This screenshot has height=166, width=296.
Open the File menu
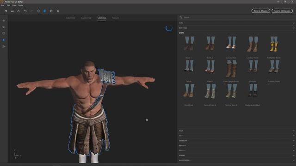pos(3,6)
